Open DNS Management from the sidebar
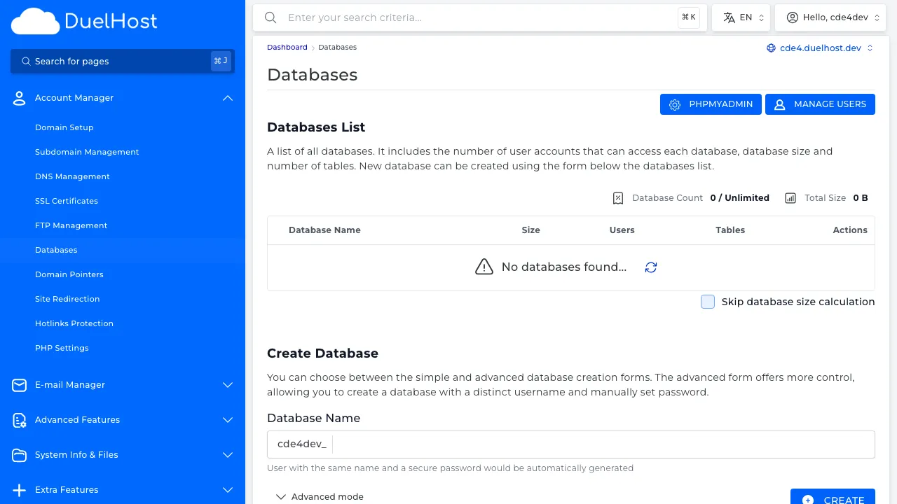The width and height of the screenshot is (897, 504). 72,176
